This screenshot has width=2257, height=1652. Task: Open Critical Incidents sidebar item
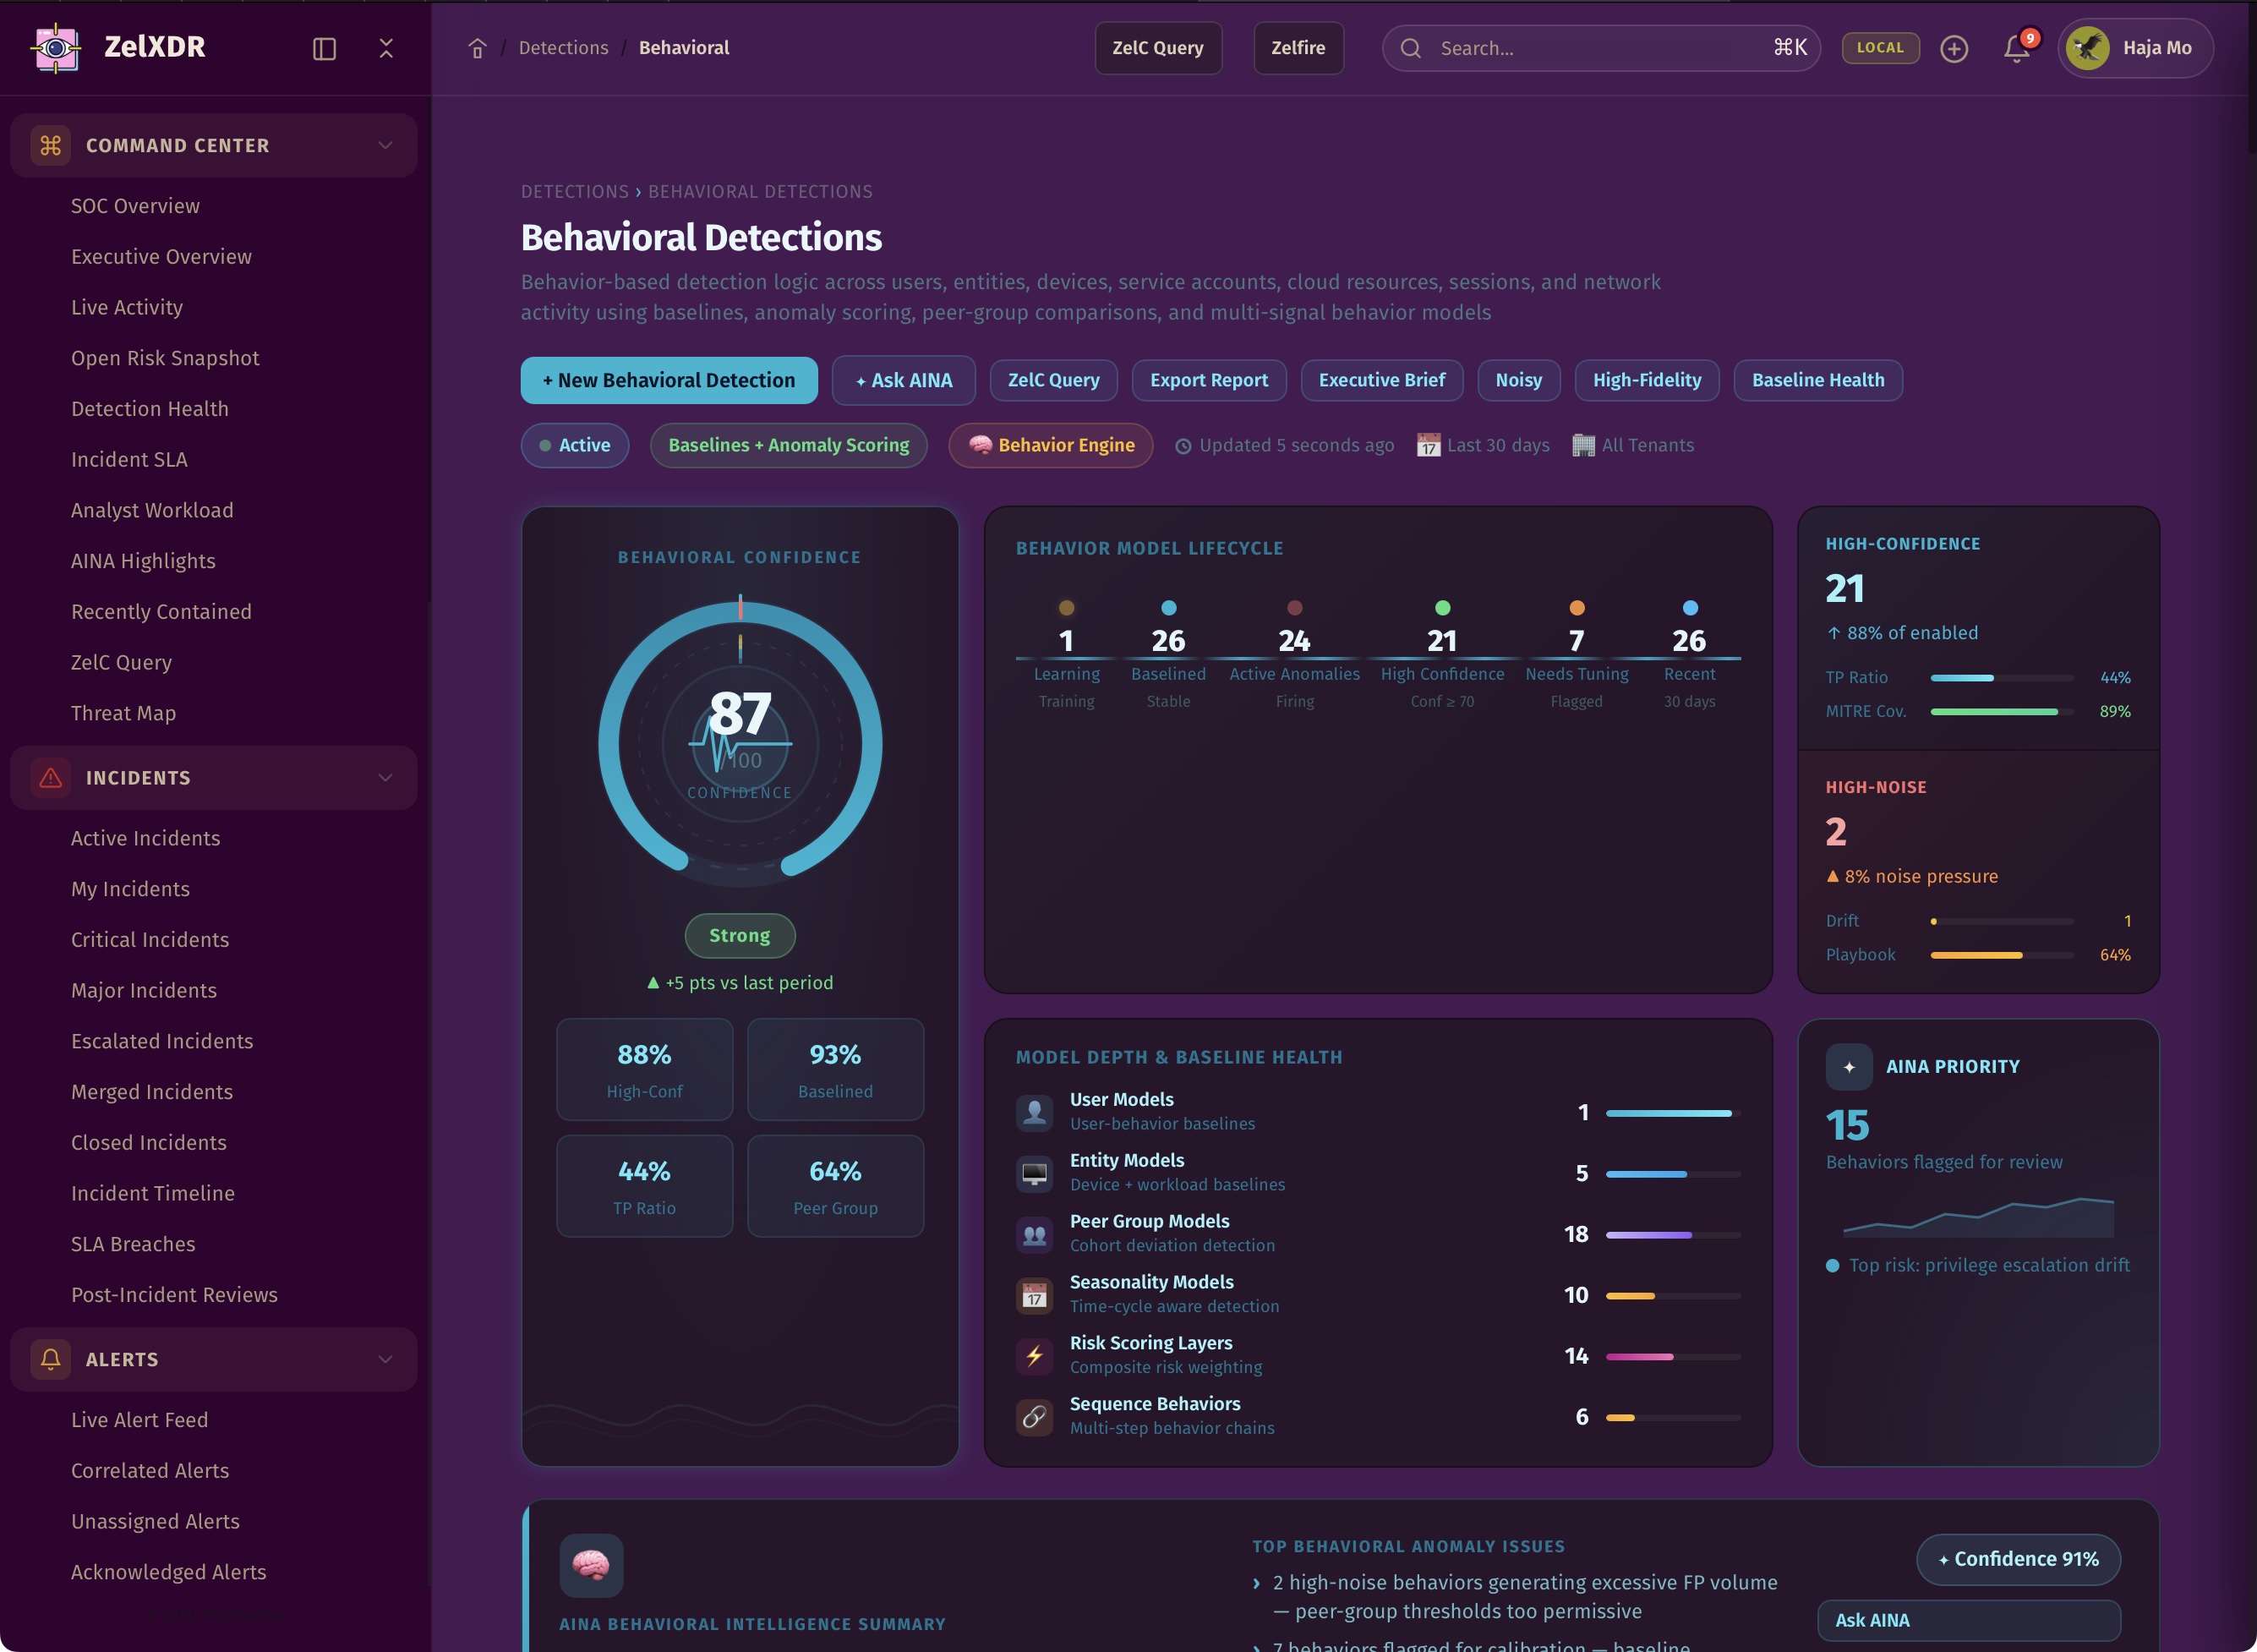pos(150,939)
